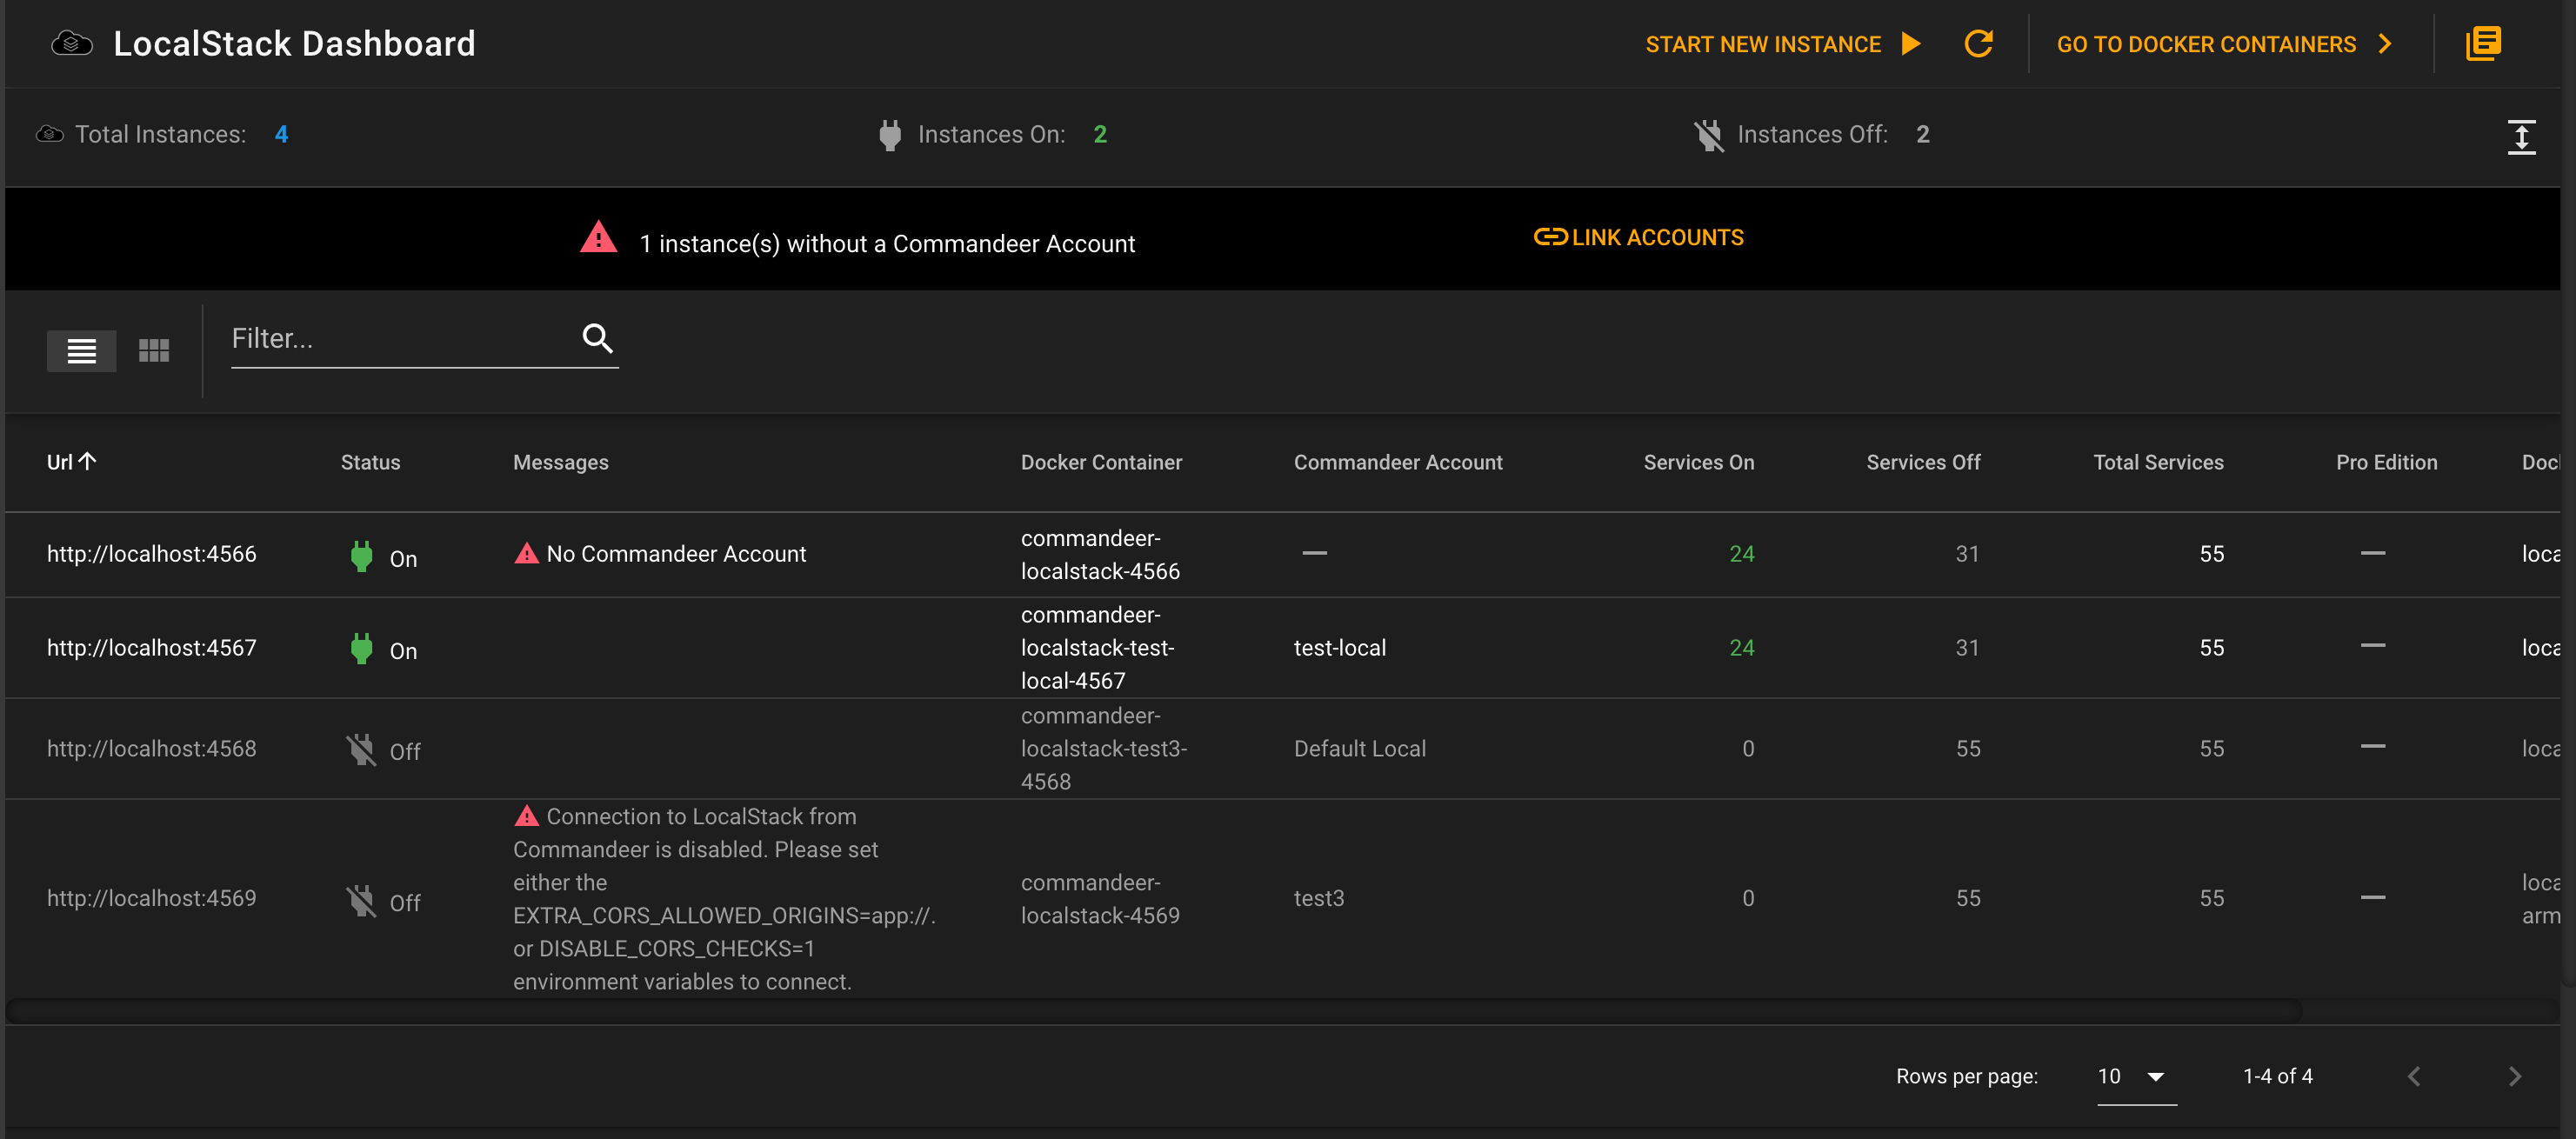Click chevron beside GO TO DOCKER CONTAINERS
The height and width of the screenshot is (1139, 2576).
[2385, 44]
